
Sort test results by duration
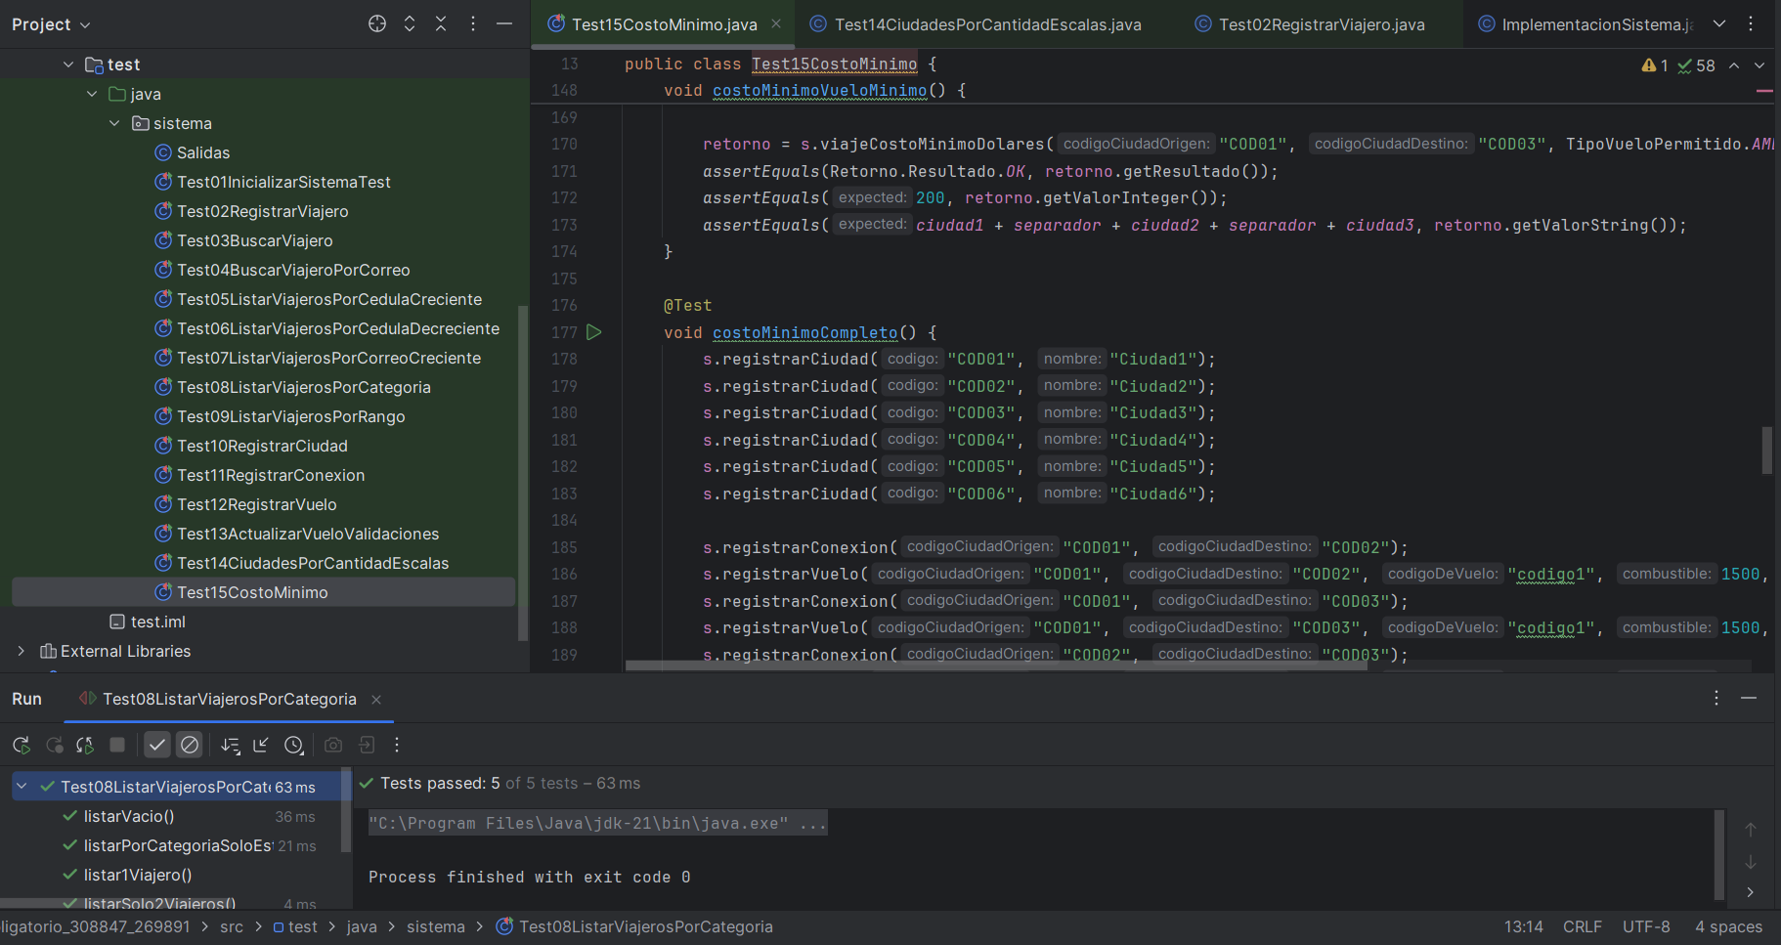click(230, 745)
